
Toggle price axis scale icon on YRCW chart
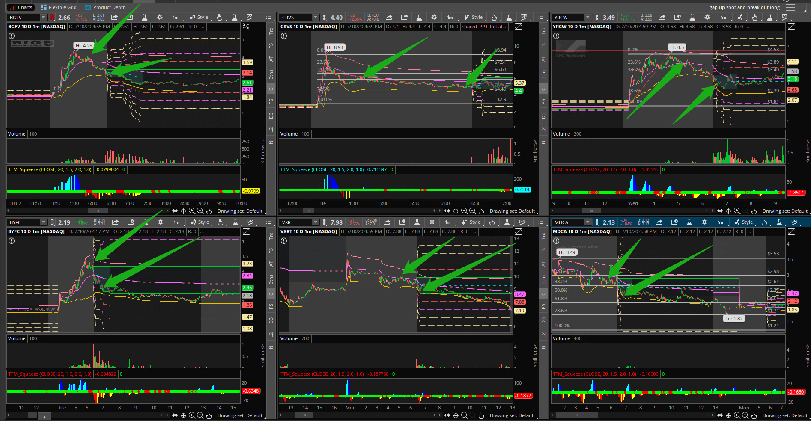point(791,27)
